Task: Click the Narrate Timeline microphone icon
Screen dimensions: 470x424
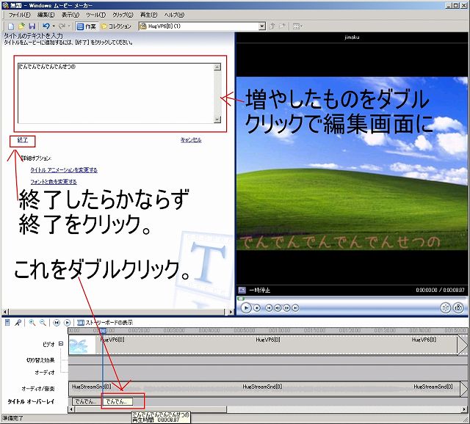Action: pos(18,323)
